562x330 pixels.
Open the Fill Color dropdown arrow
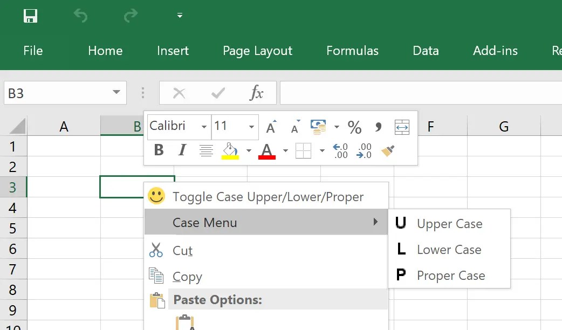248,151
